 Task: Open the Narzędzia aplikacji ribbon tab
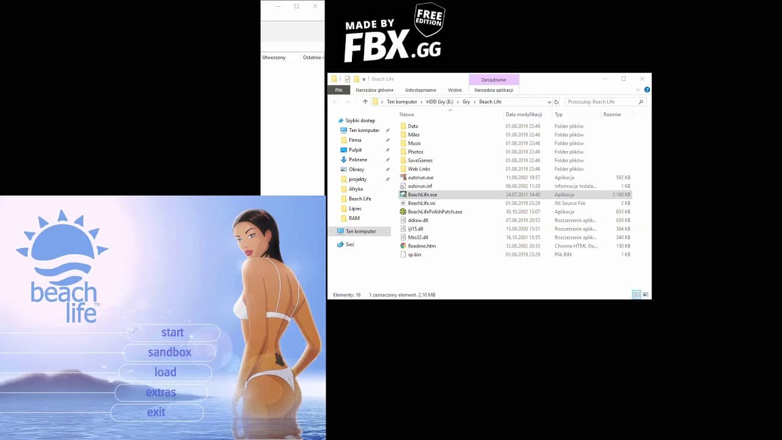494,90
